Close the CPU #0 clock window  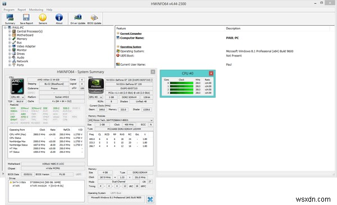point(211,73)
